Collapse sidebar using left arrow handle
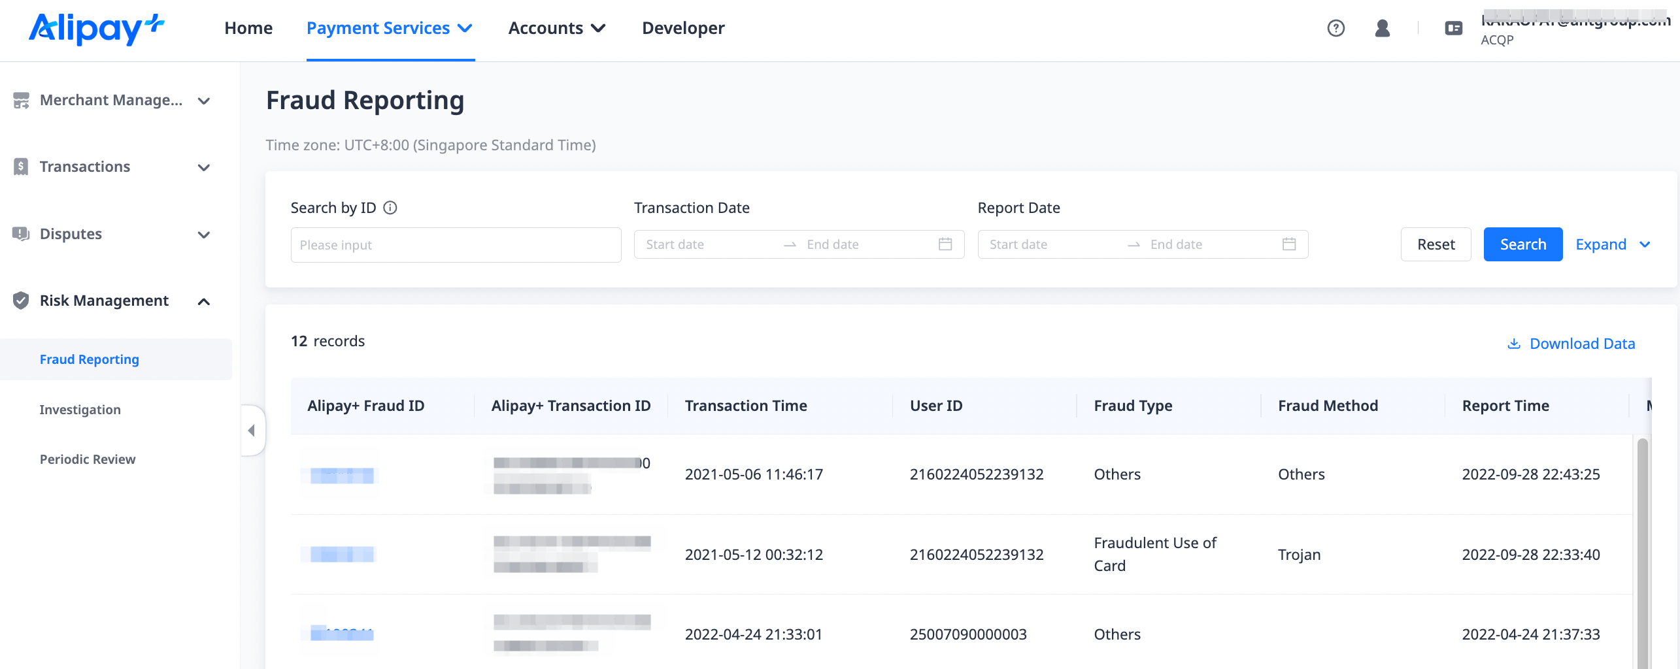The height and width of the screenshot is (669, 1680). (x=252, y=431)
